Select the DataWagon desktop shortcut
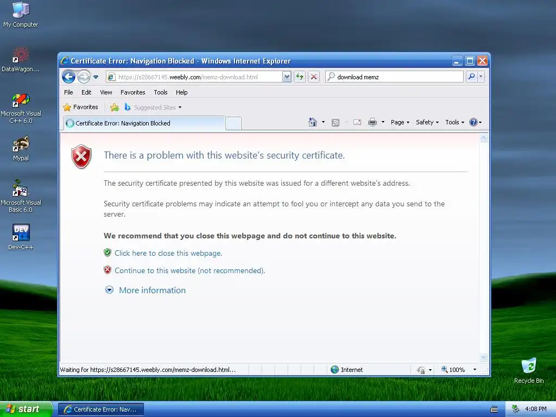This screenshot has width=556, height=417. (x=21, y=59)
